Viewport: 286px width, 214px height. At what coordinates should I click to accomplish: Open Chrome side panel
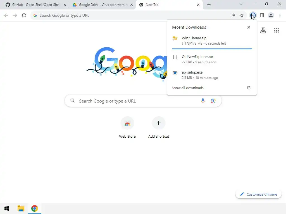(x=262, y=15)
